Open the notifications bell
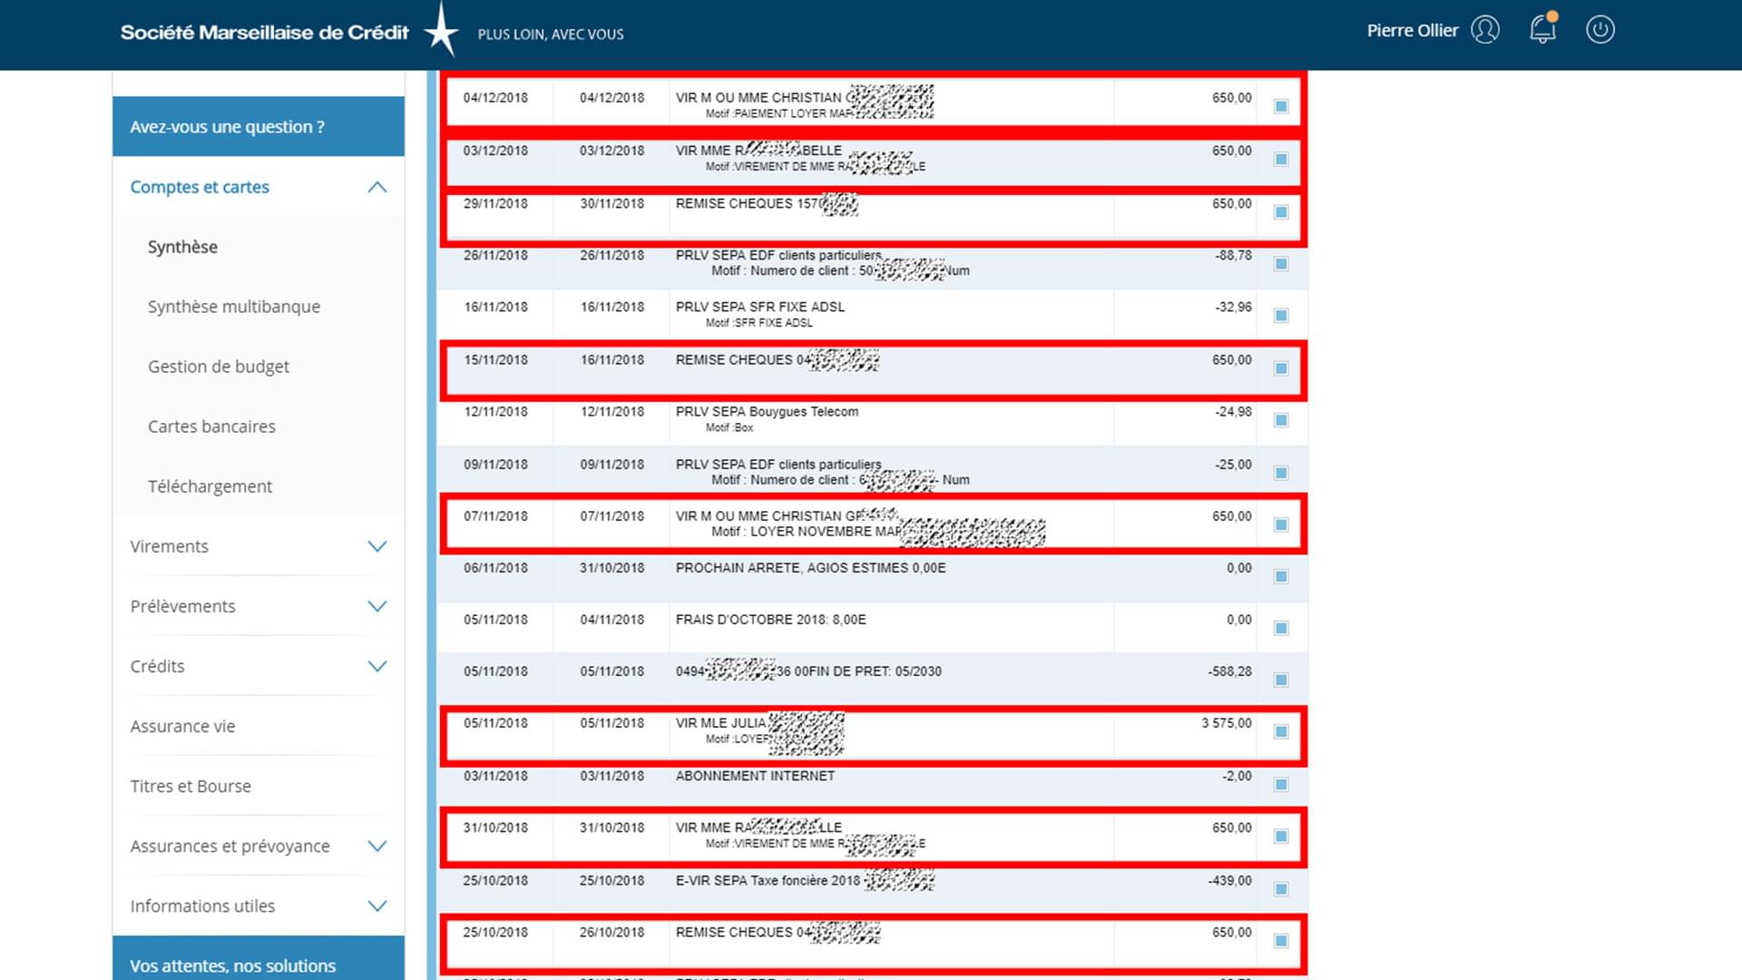 pos(1542,30)
